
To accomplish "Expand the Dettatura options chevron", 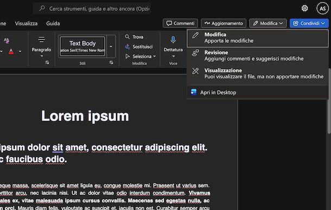I will [x=173, y=56].
